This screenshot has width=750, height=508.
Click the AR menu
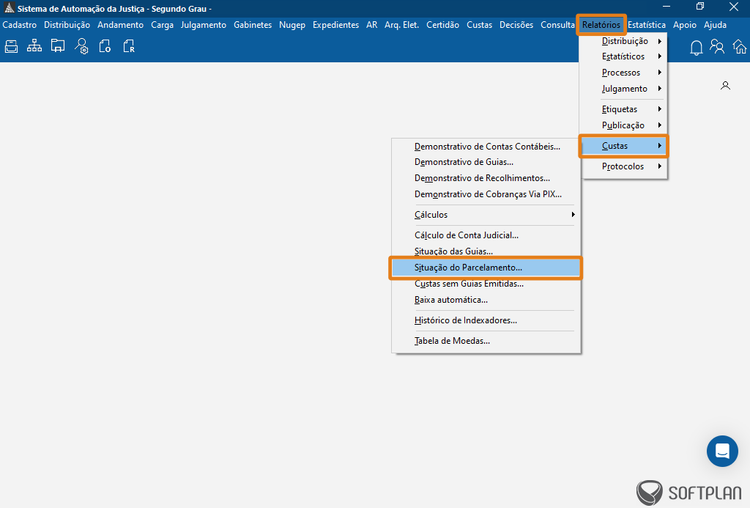371,25
